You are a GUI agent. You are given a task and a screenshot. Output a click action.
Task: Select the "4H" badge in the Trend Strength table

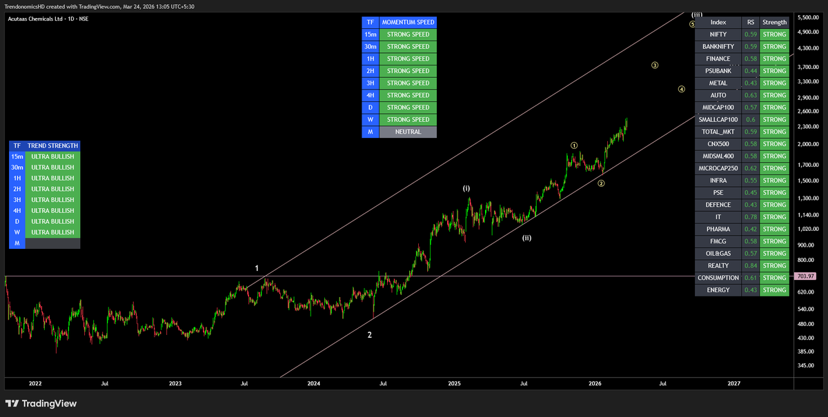17,210
